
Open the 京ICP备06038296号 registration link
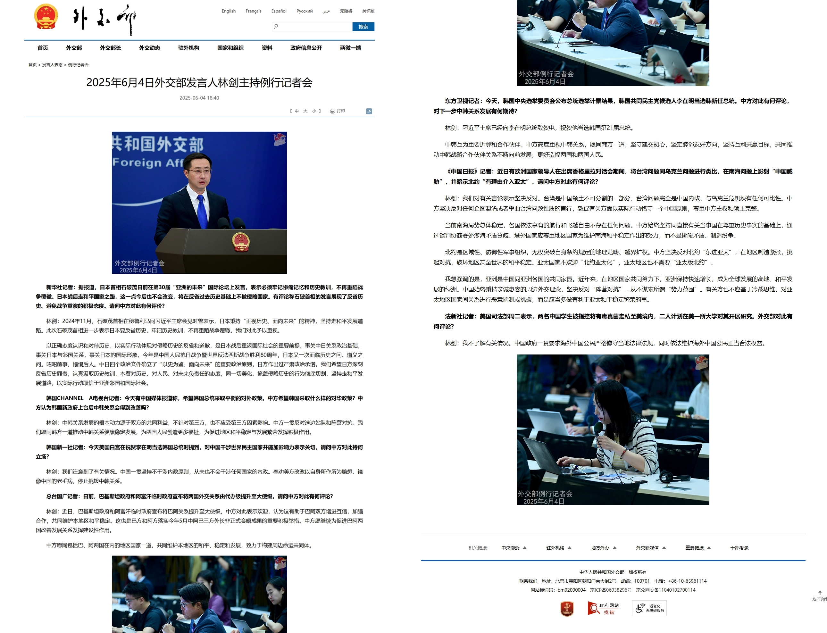[x=611, y=590]
